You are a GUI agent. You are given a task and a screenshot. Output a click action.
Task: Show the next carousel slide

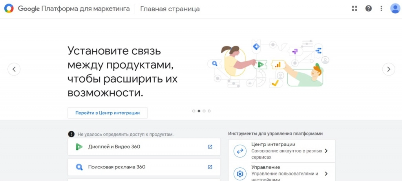coord(389,69)
